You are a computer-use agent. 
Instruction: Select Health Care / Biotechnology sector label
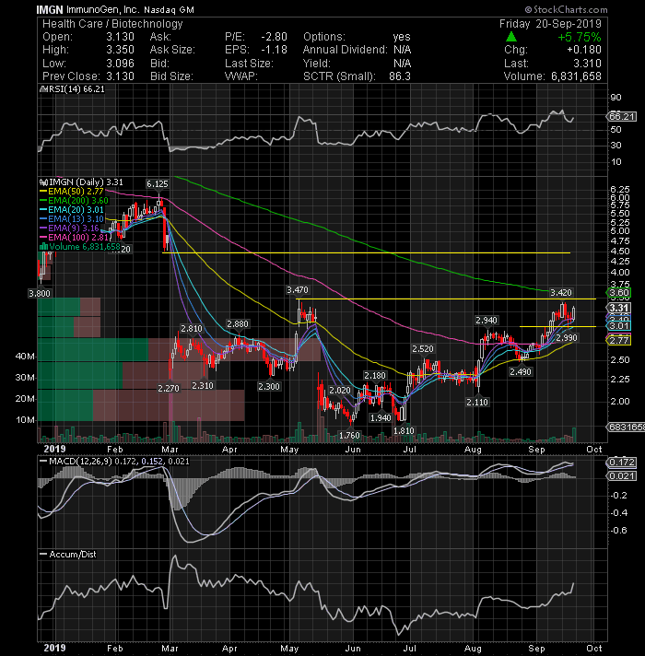tap(112, 24)
